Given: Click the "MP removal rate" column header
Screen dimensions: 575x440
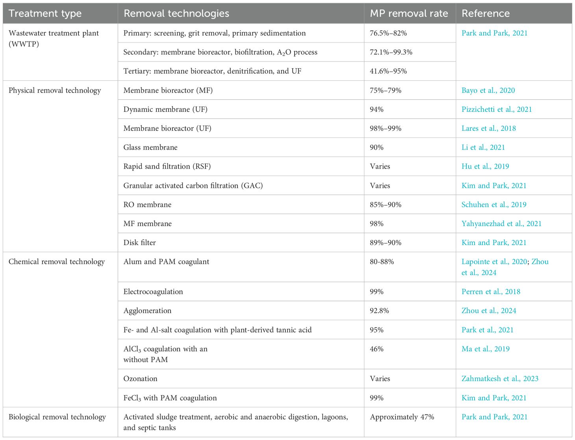Looking at the screenshot, I should [x=409, y=13].
